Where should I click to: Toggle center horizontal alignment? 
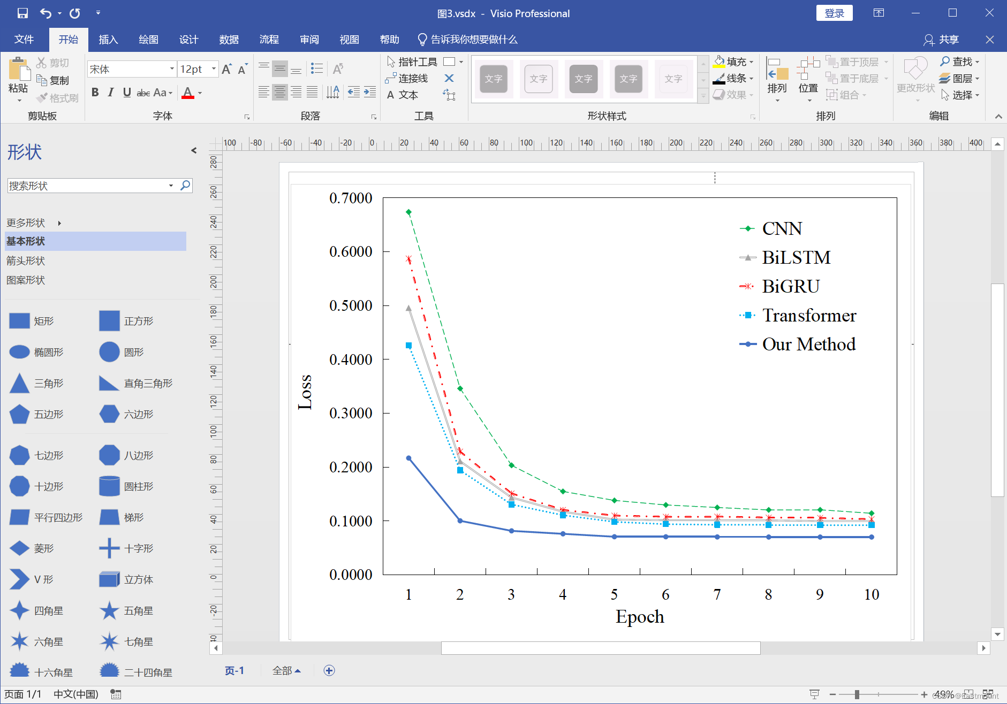click(280, 92)
